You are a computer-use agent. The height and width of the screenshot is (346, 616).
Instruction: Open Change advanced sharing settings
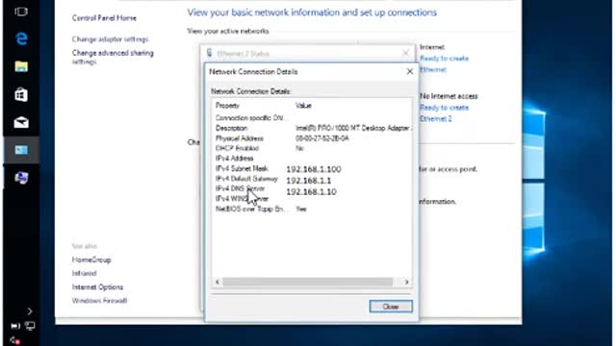click(x=113, y=57)
